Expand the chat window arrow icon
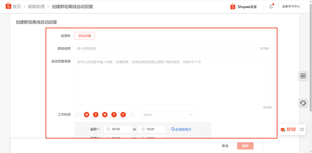This screenshot has width=312, height=153. pyautogui.click(x=302, y=129)
